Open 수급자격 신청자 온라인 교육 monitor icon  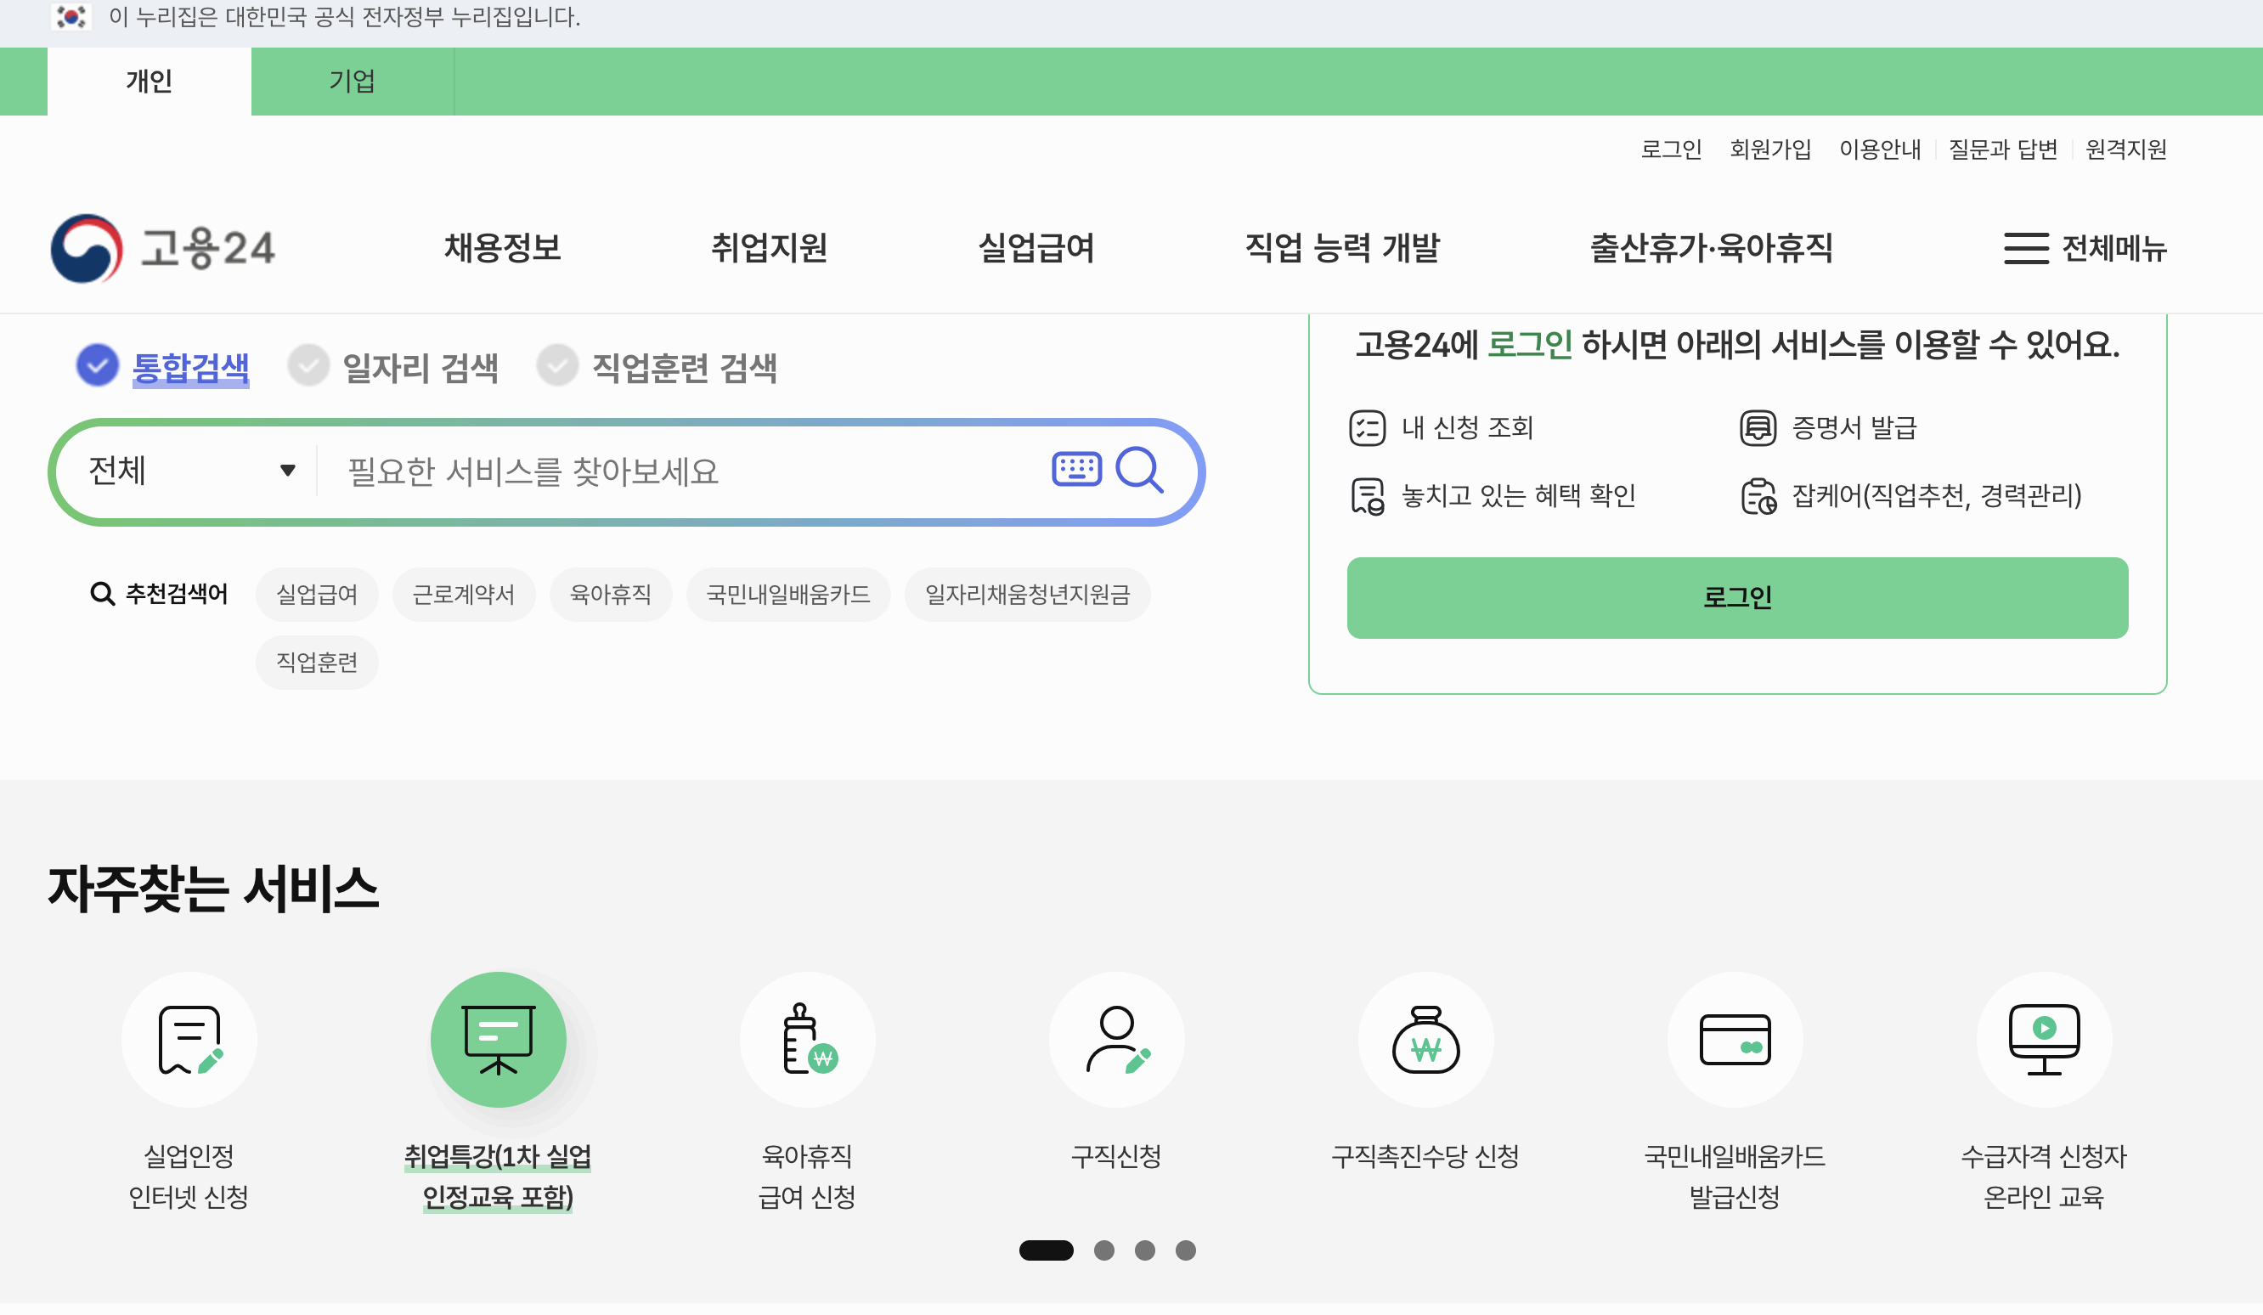tap(2044, 1039)
